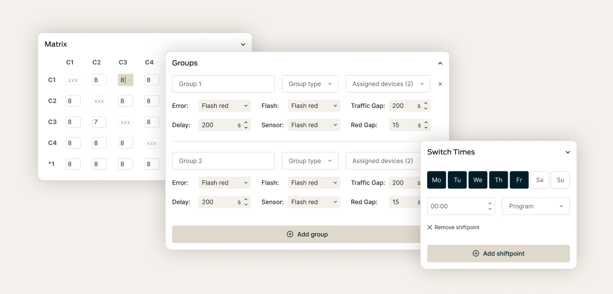Open Group 1 Error Flash red dropdown

pos(224,106)
